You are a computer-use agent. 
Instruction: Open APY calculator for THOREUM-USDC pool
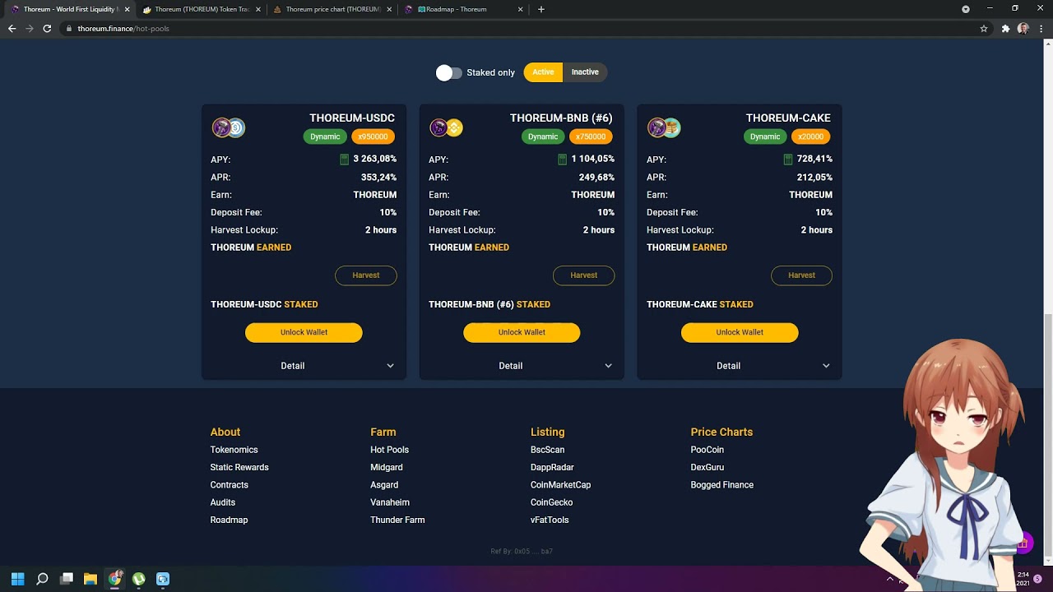pos(345,160)
